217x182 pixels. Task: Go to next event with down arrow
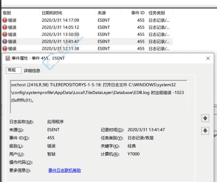(205, 130)
